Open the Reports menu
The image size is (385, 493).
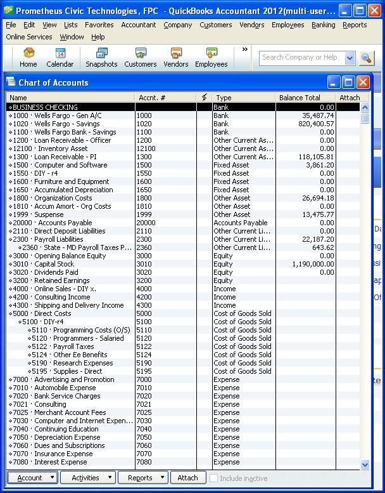355,25
